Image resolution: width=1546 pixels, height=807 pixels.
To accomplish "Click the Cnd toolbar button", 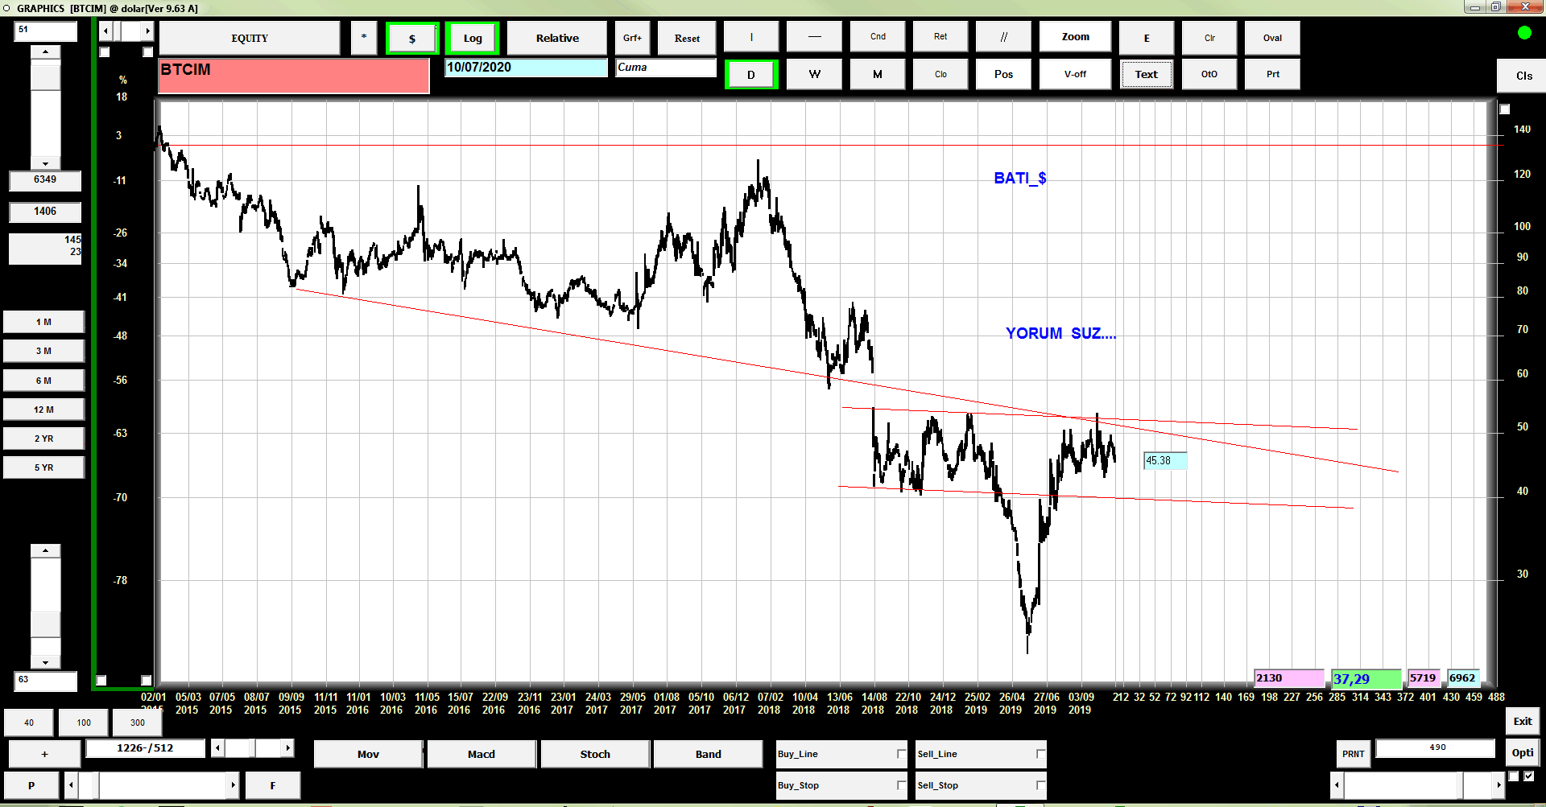I will click(878, 37).
